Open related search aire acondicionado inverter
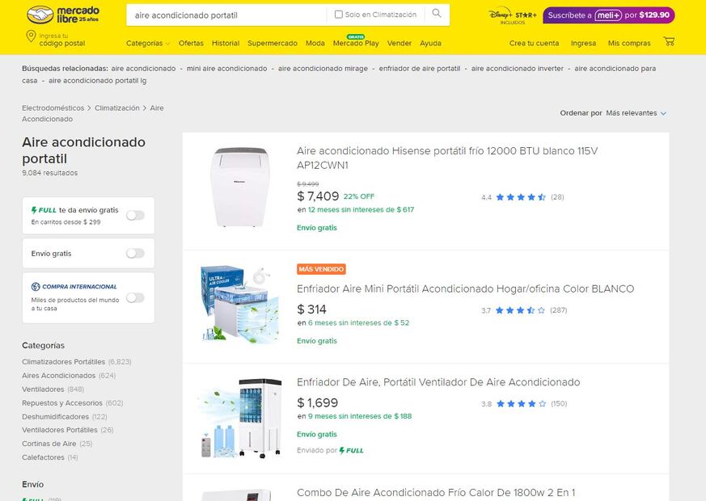Image resolution: width=706 pixels, height=501 pixels. 518,69
